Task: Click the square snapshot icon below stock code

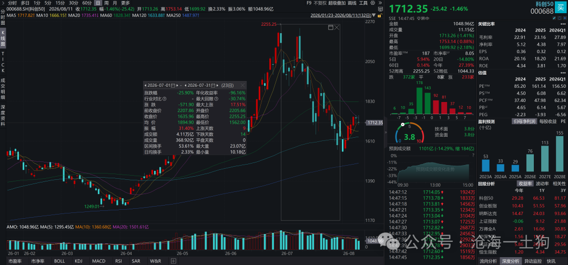Action: pos(559,18)
